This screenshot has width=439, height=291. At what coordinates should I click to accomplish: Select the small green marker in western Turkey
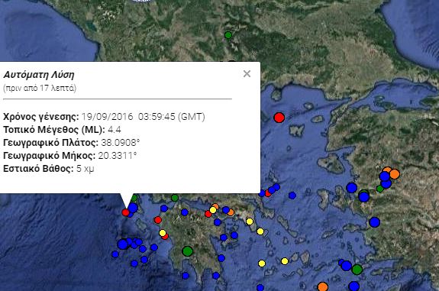click(380, 189)
